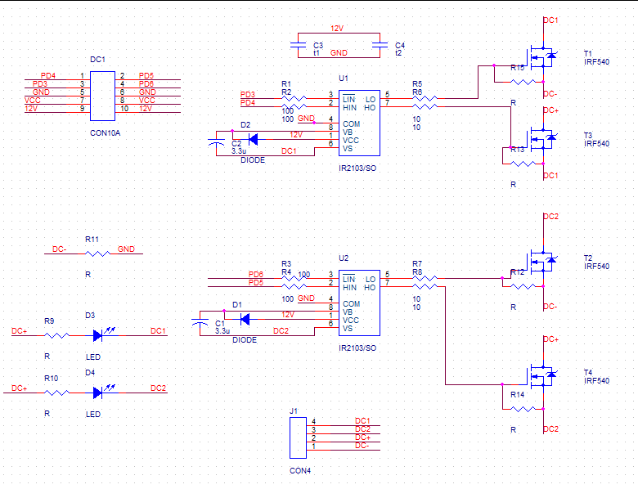Select capacitor C1 3.3u symbol
Image resolution: width=638 pixels, height=489 pixels.
click(x=200, y=322)
